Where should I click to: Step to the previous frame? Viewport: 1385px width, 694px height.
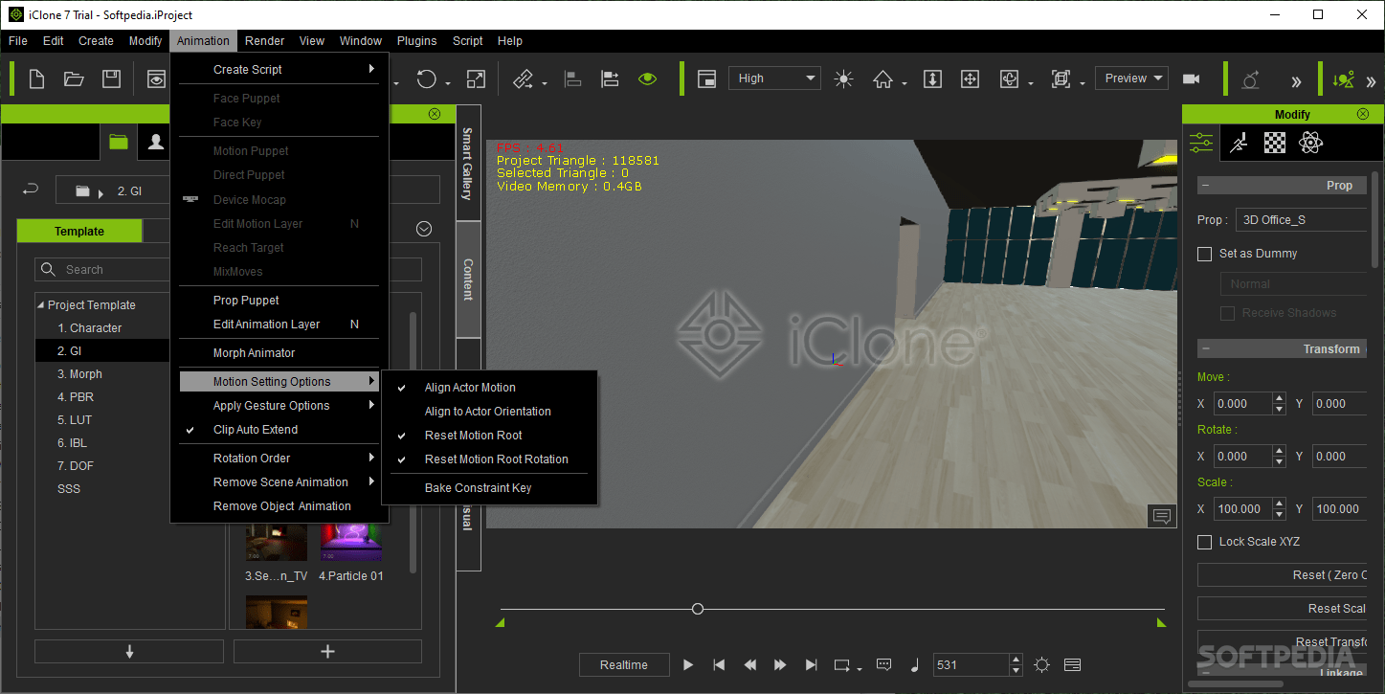pyautogui.click(x=750, y=664)
